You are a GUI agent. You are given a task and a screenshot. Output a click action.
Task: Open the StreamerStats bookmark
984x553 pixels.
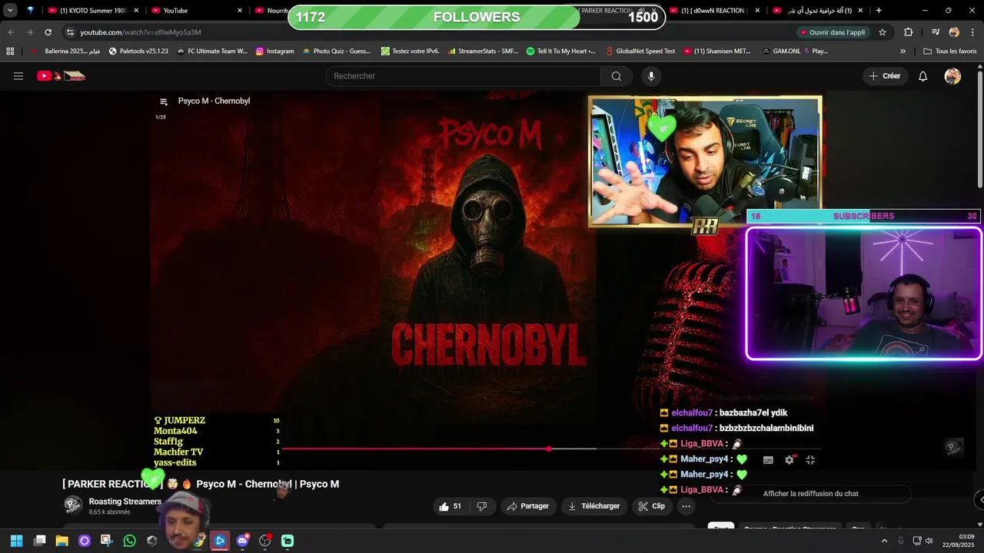(x=481, y=51)
